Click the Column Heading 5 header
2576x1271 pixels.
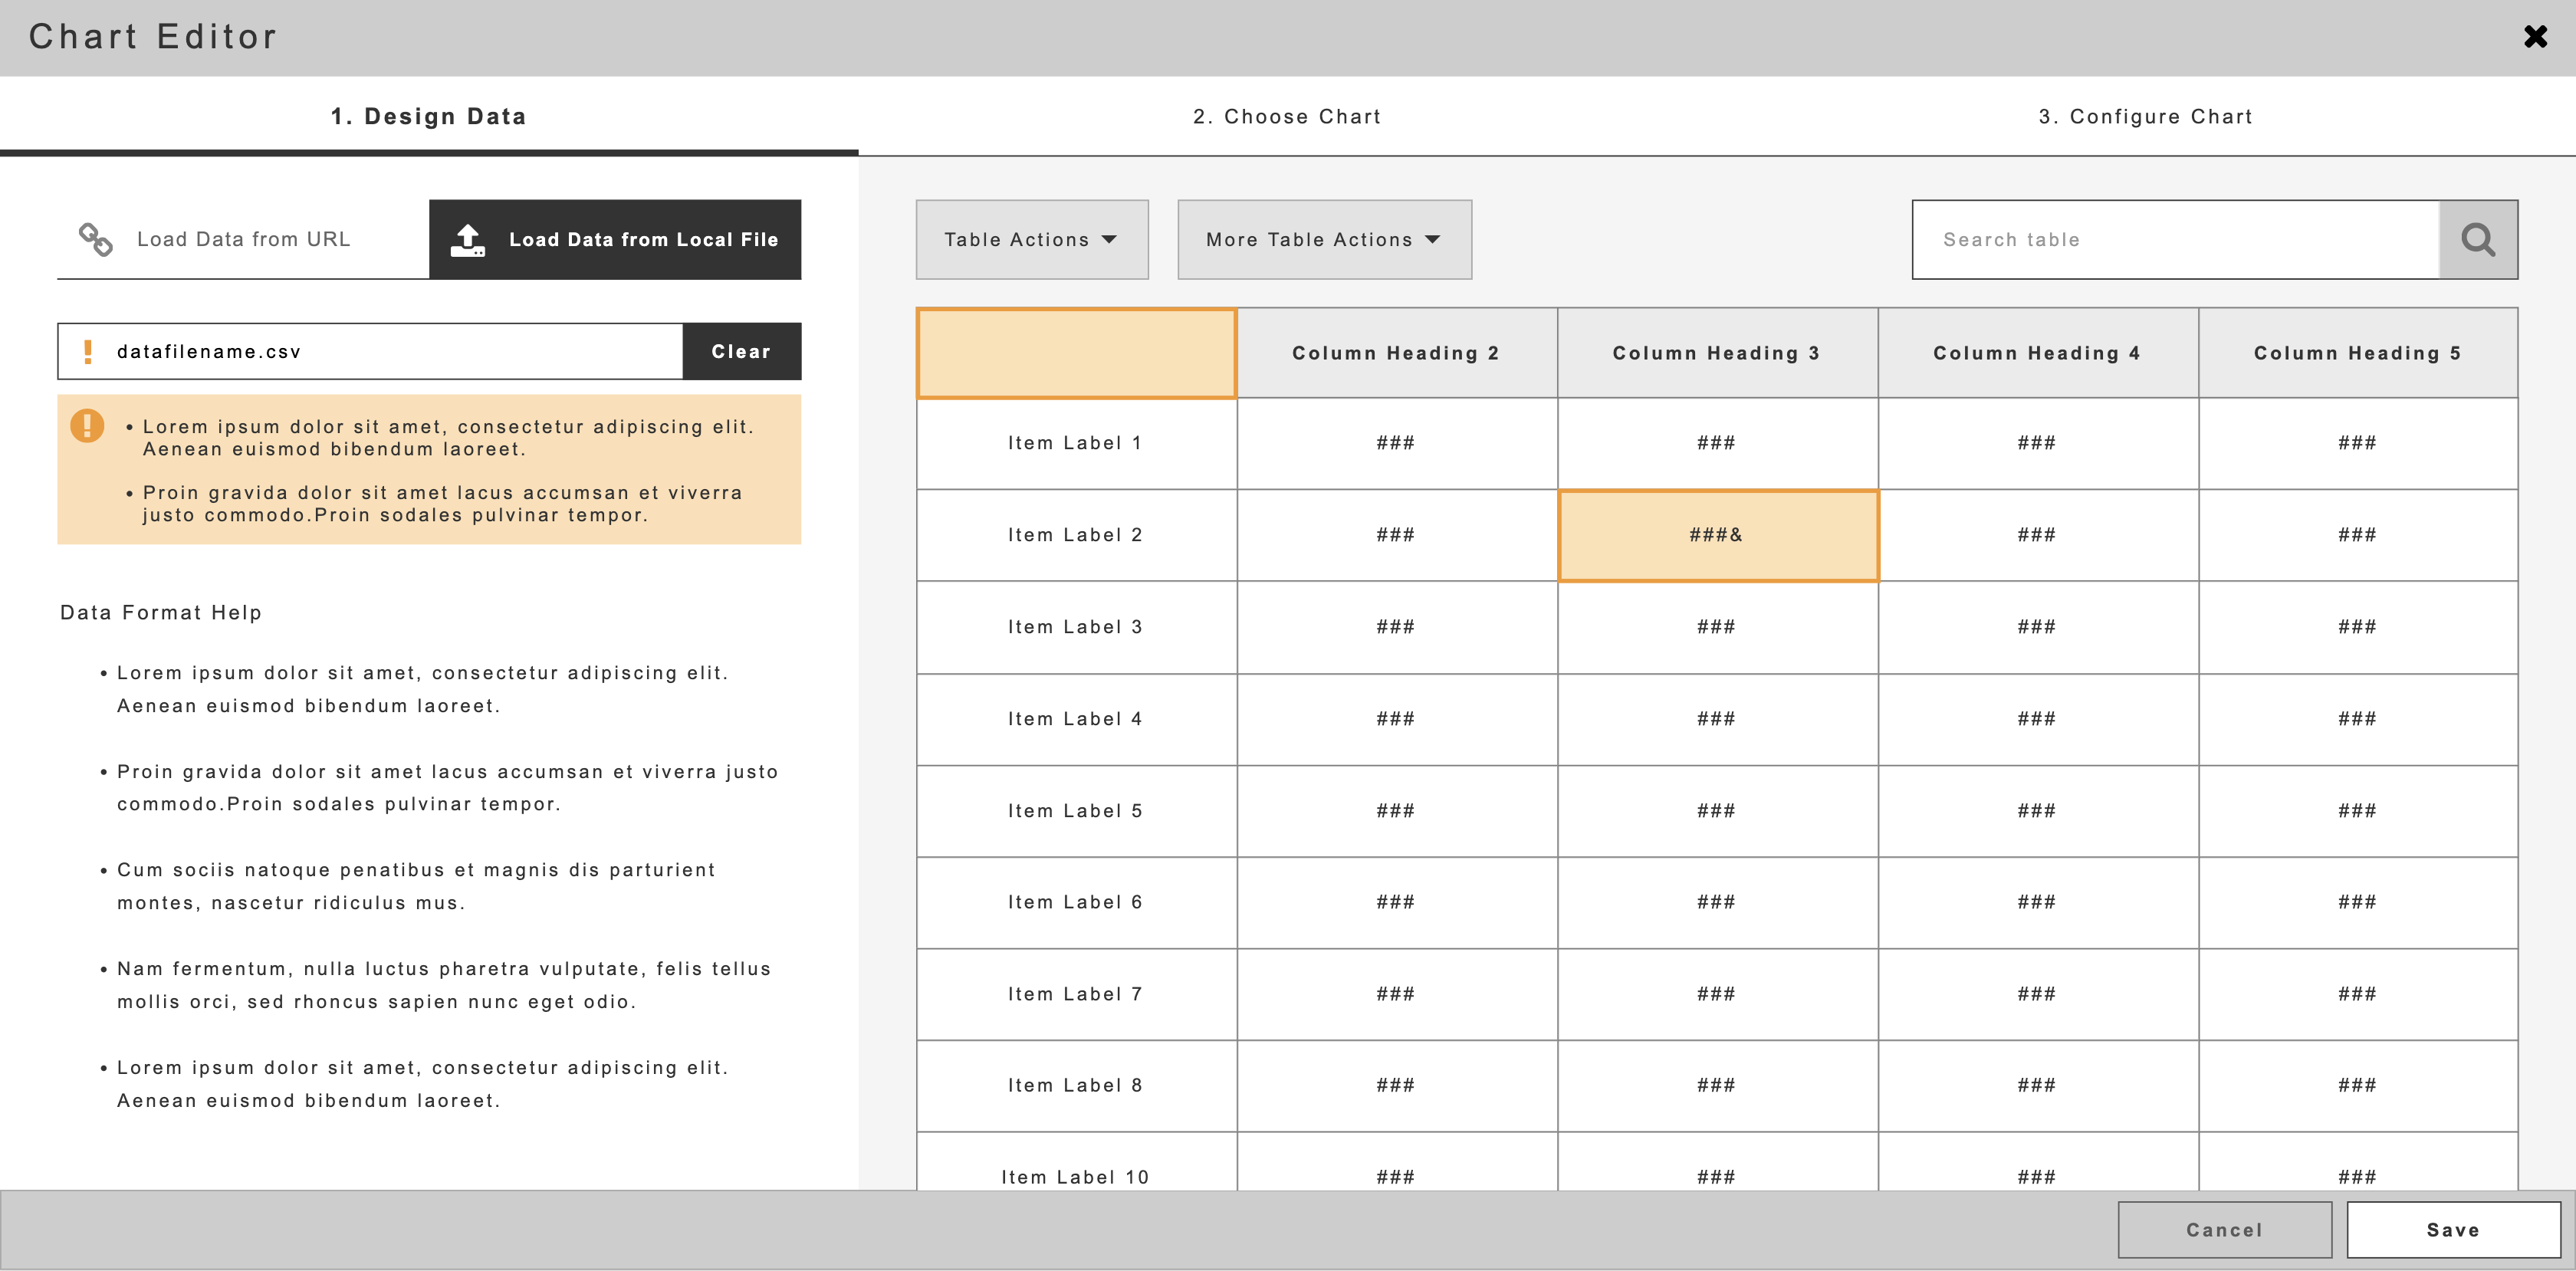coord(2358,353)
